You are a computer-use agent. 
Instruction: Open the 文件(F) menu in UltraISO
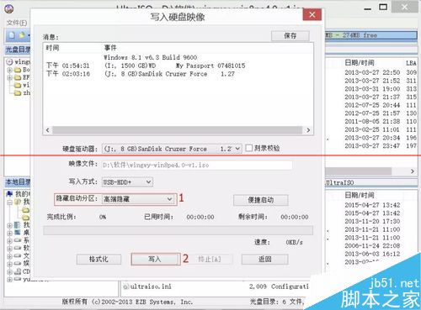[x=17, y=23]
